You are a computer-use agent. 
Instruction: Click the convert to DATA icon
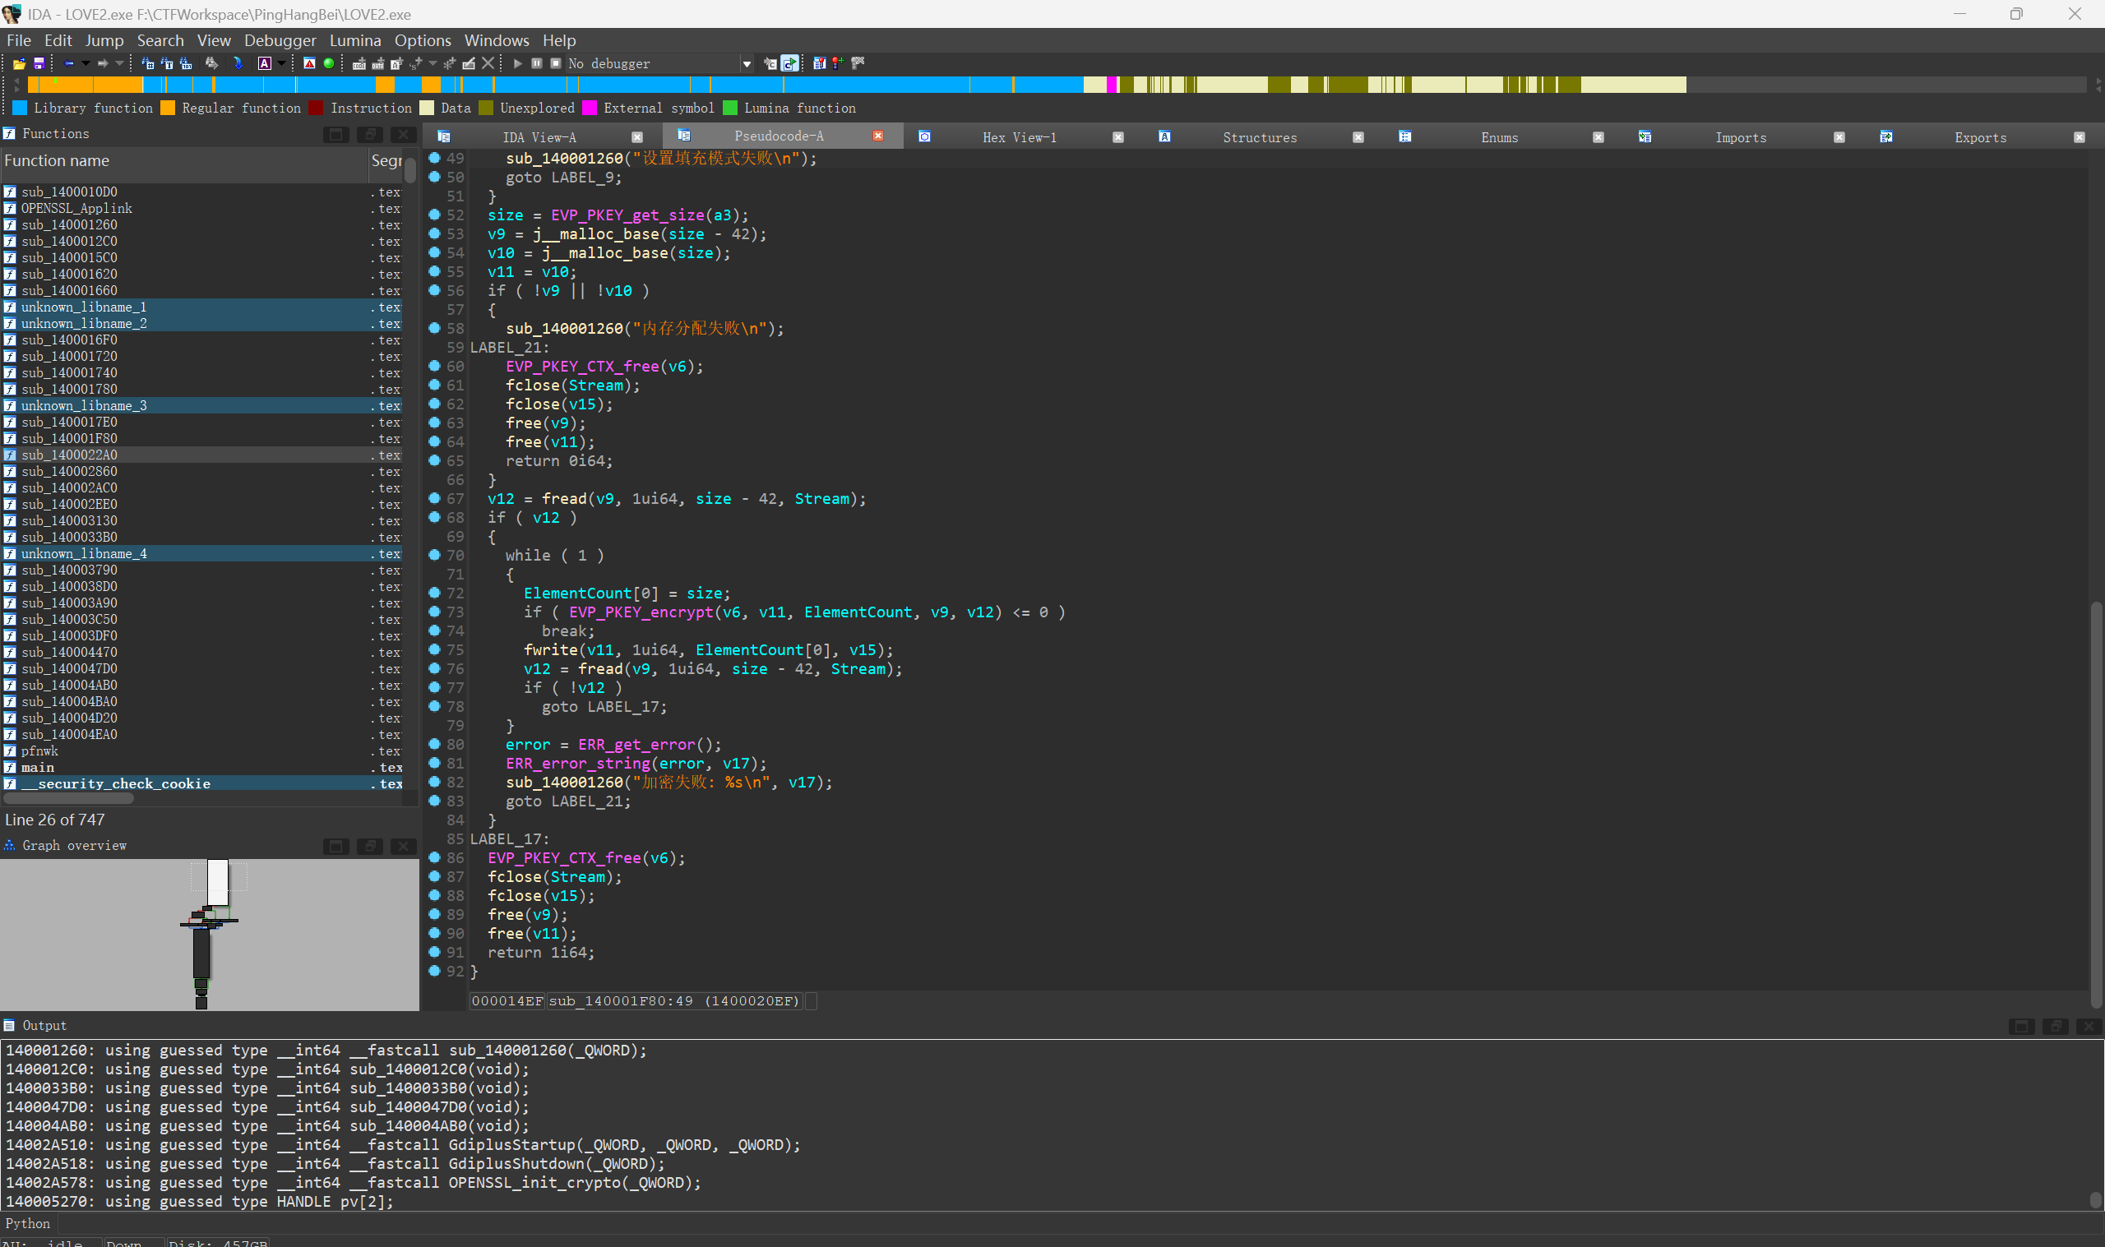pos(377,64)
